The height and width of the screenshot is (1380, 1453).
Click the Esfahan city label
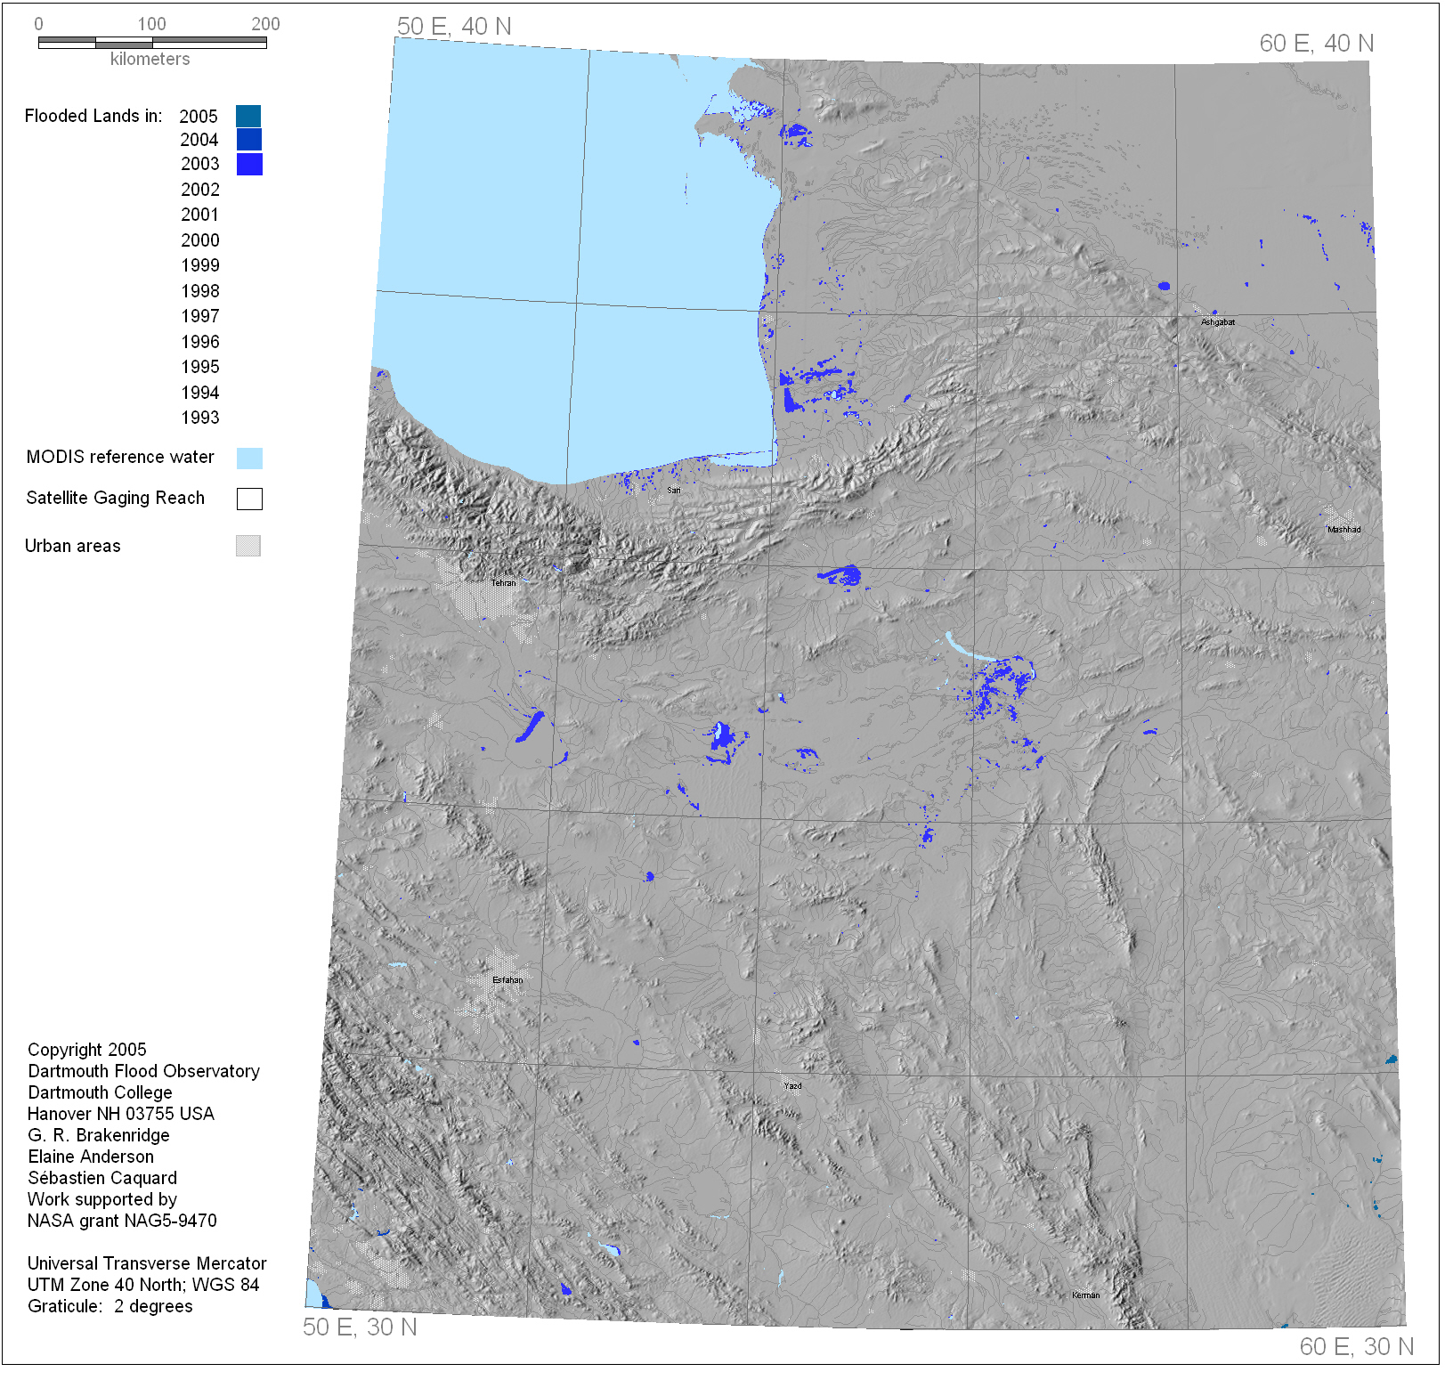(507, 980)
